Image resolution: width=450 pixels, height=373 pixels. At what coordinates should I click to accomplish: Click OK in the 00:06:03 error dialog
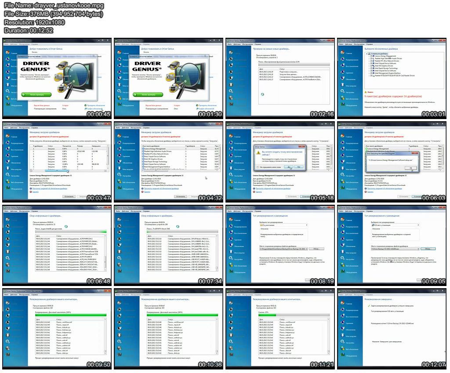point(410,168)
